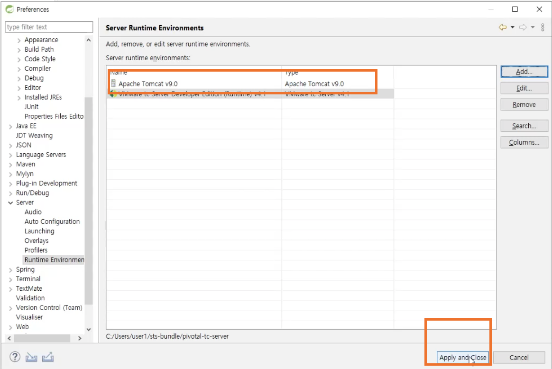
Task: Expand the Editor node
Action: 19,88
